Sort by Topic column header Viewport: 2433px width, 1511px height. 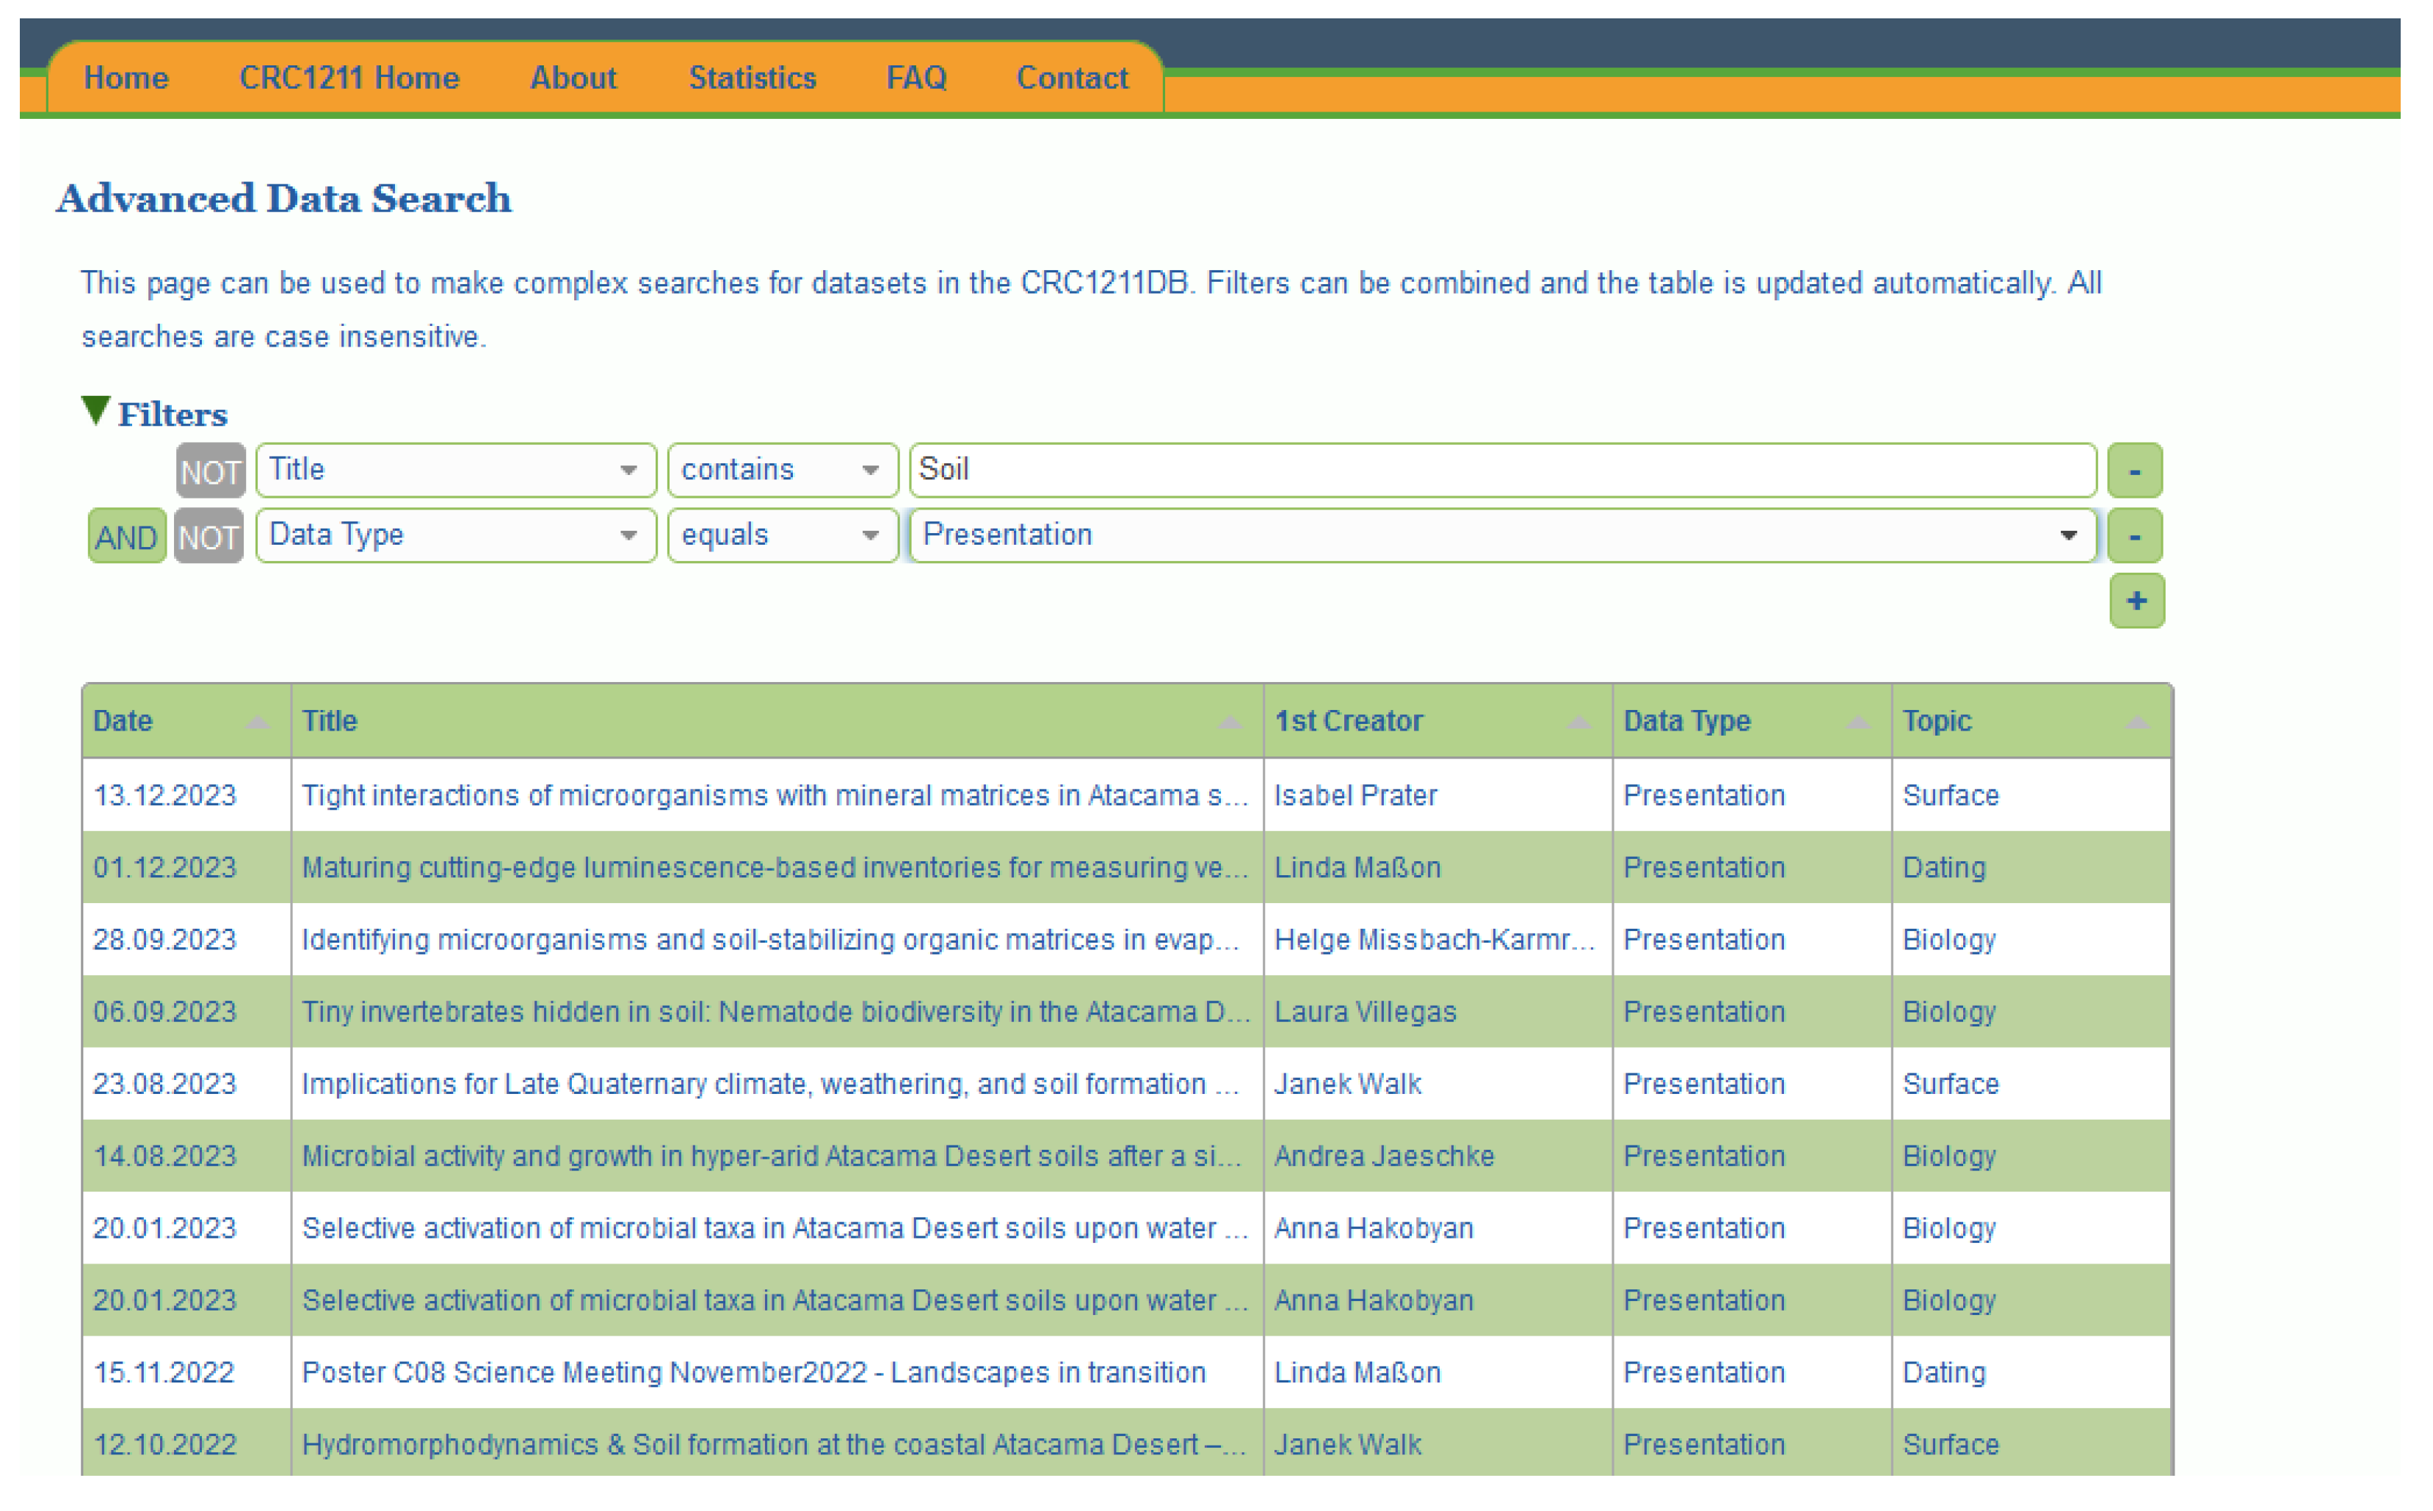coord(2031,722)
